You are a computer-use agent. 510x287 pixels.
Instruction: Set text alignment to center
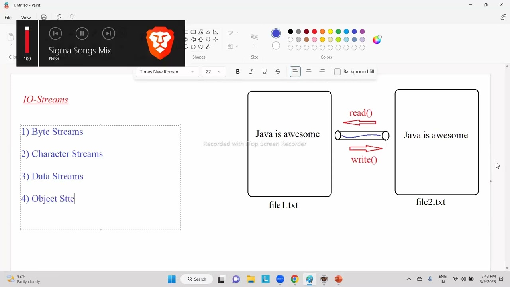[308, 72]
